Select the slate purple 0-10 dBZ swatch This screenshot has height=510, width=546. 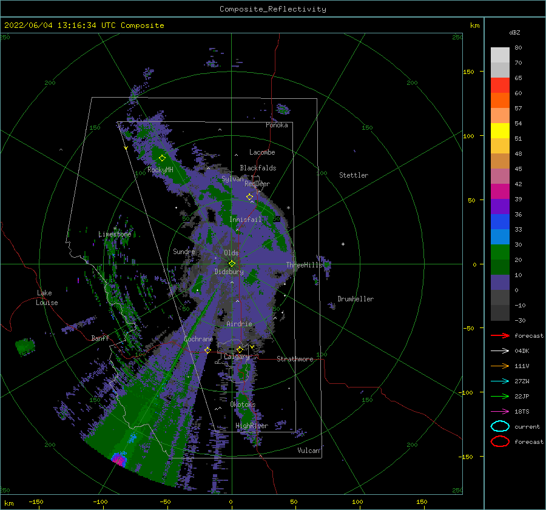(500, 282)
